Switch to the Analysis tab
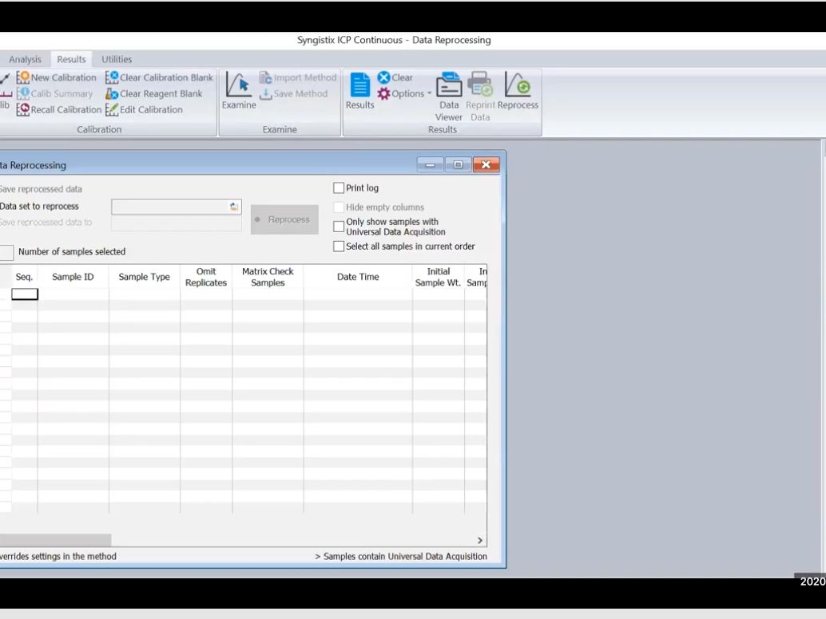Screen dimensions: 826x619 point(25,60)
